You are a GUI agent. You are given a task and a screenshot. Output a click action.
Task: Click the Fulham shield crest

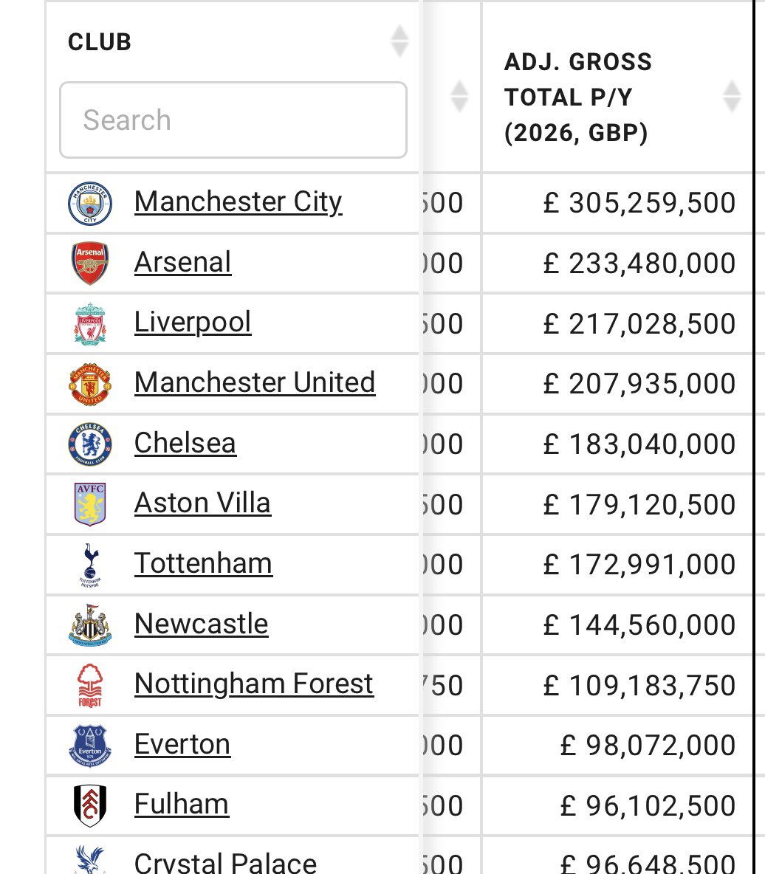pos(90,806)
